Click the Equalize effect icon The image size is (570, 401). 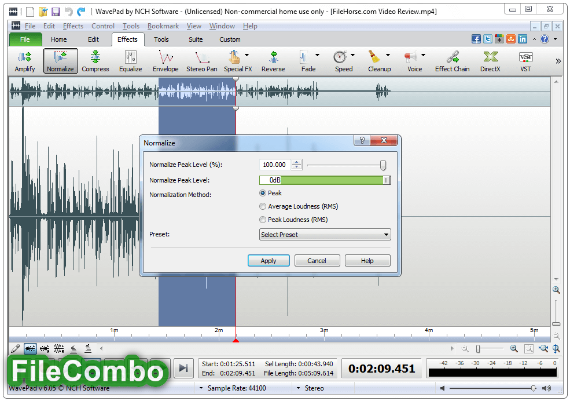coord(130,61)
